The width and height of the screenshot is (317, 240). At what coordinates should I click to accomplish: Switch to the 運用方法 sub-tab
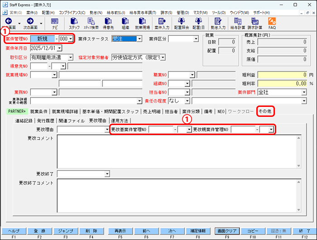(120, 121)
